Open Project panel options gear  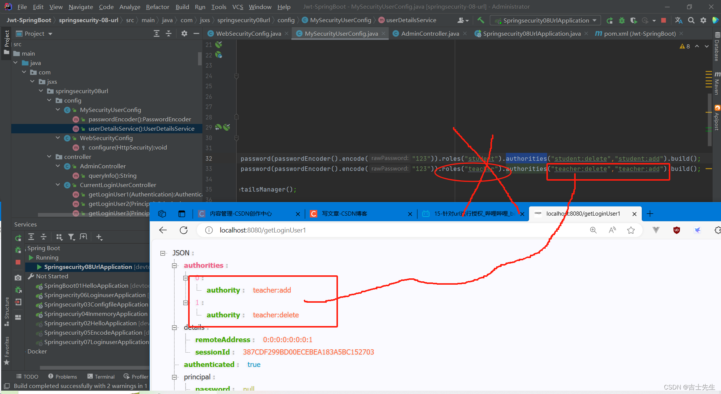(x=184, y=33)
